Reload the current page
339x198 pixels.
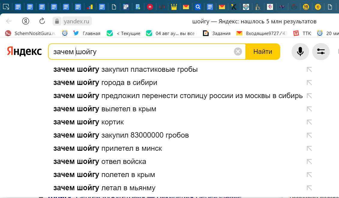(x=42, y=21)
